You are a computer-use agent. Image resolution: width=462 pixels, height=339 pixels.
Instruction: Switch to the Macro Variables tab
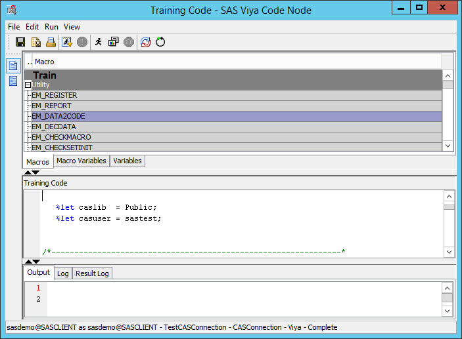point(81,161)
